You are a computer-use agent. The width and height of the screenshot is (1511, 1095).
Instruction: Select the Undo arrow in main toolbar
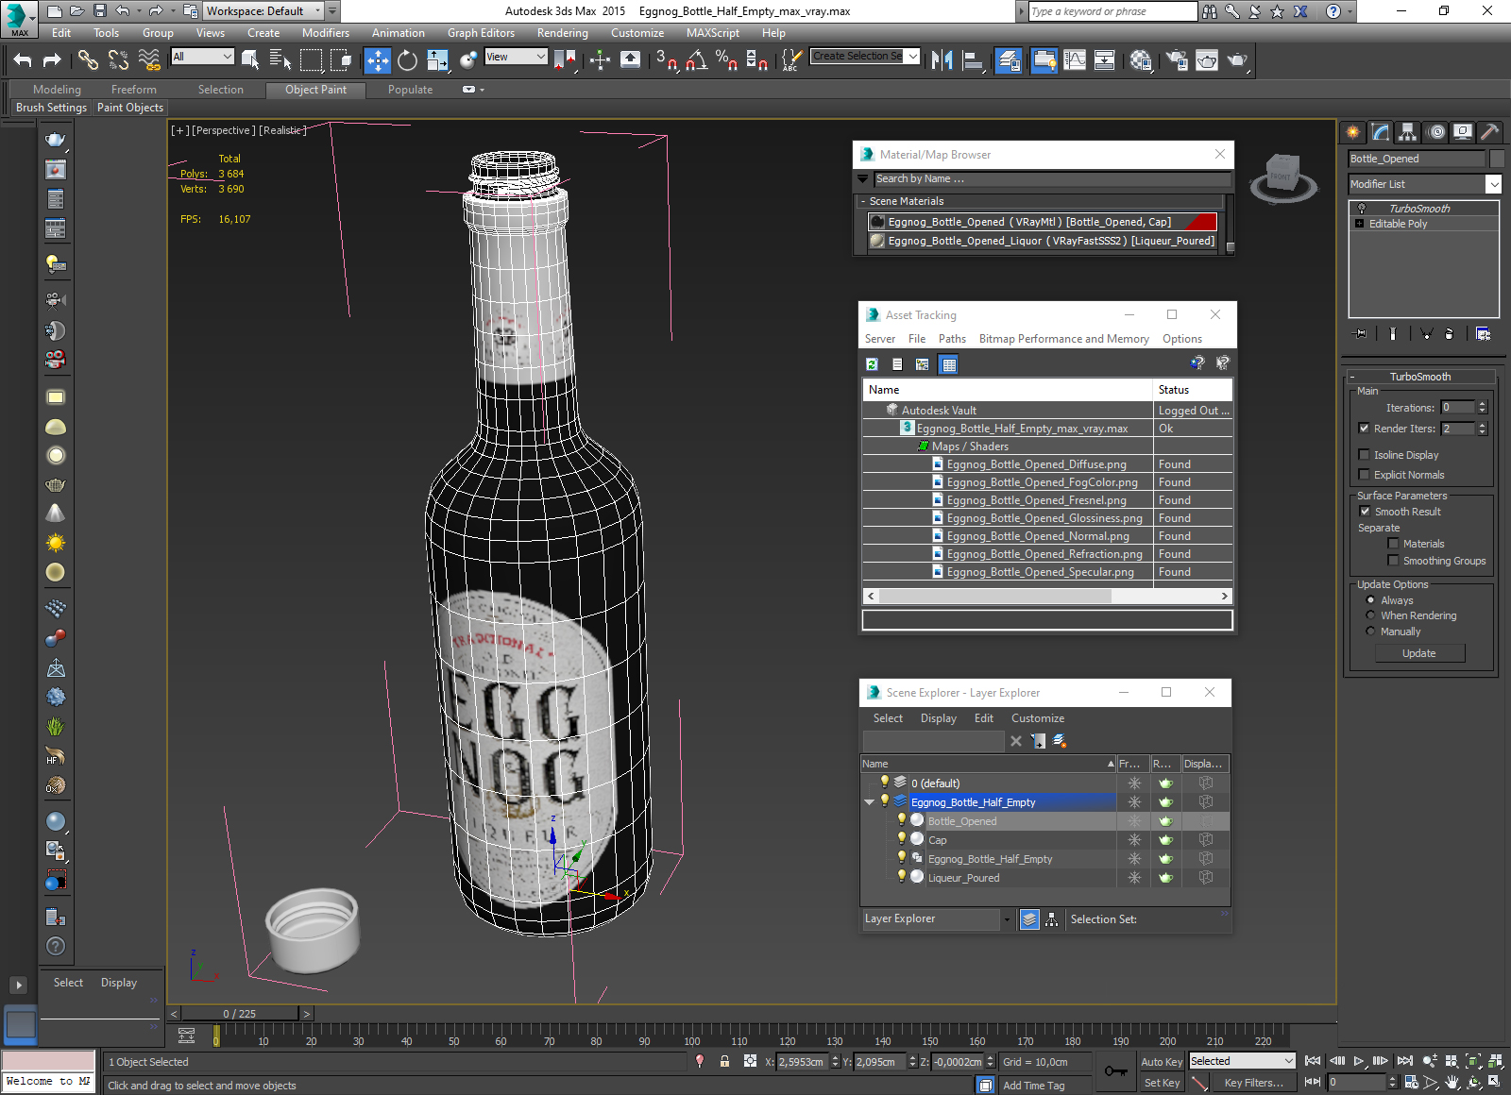tap(23, 60)
